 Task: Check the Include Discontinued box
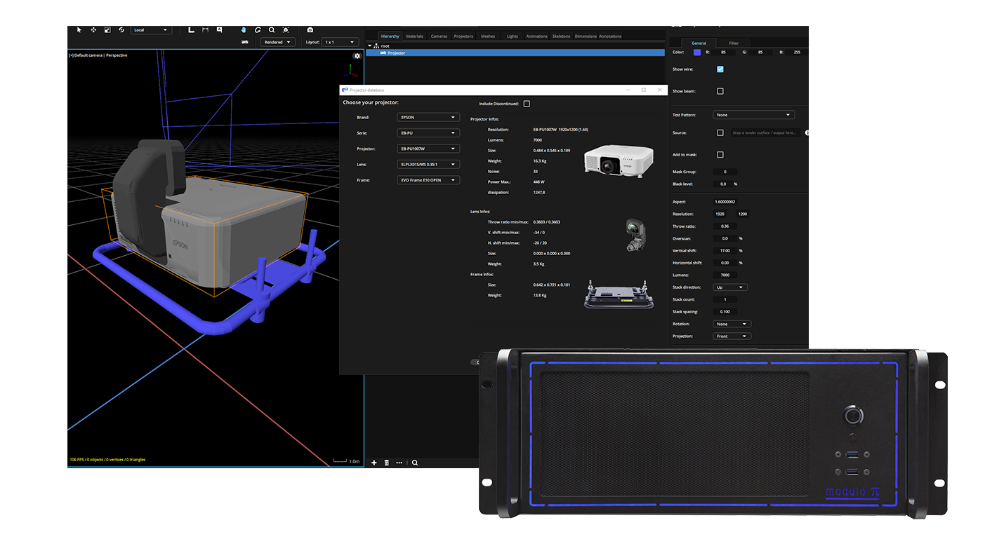(527, 104)
